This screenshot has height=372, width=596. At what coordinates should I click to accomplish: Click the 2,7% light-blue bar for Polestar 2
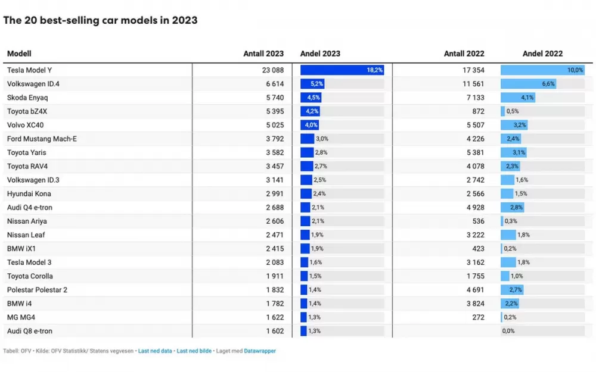(512, 290)
